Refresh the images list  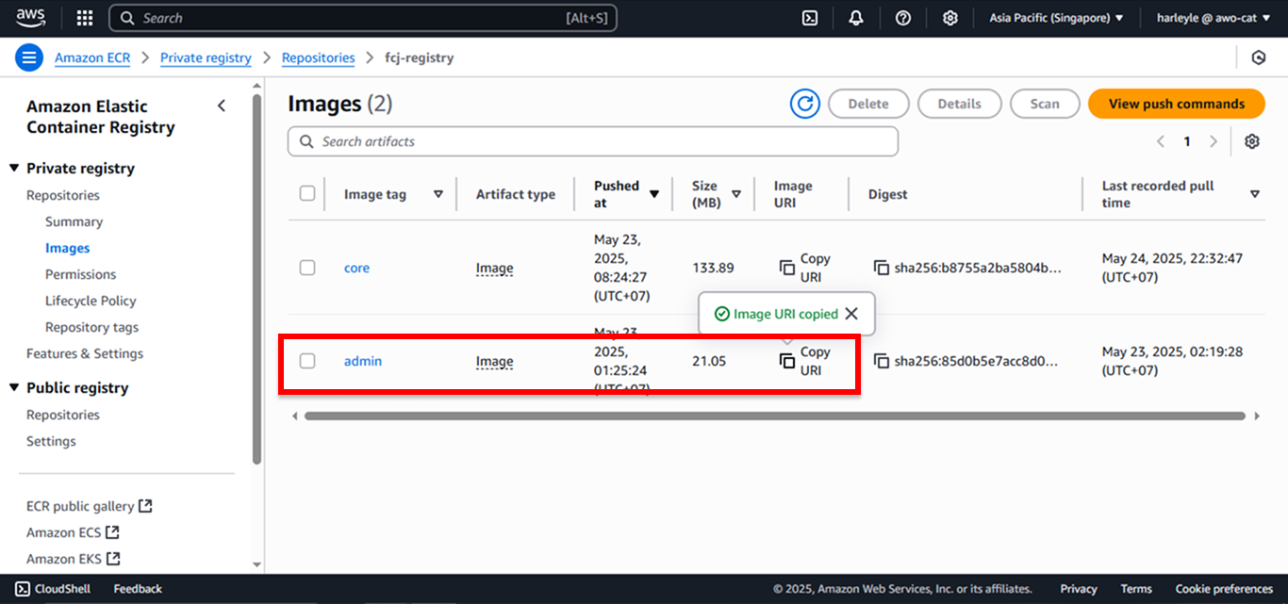(x=804, y=104)
